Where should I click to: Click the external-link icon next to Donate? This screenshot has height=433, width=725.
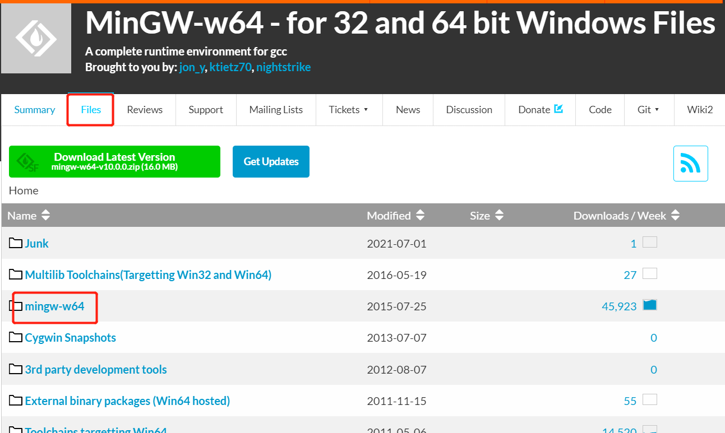click(558, 109)
